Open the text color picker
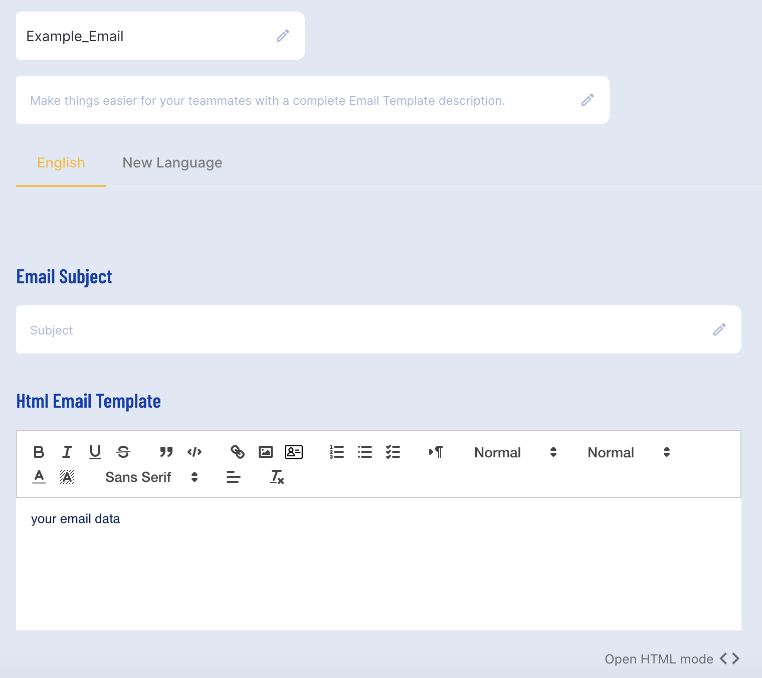762x678 pixels. click(x=39, y=476)
